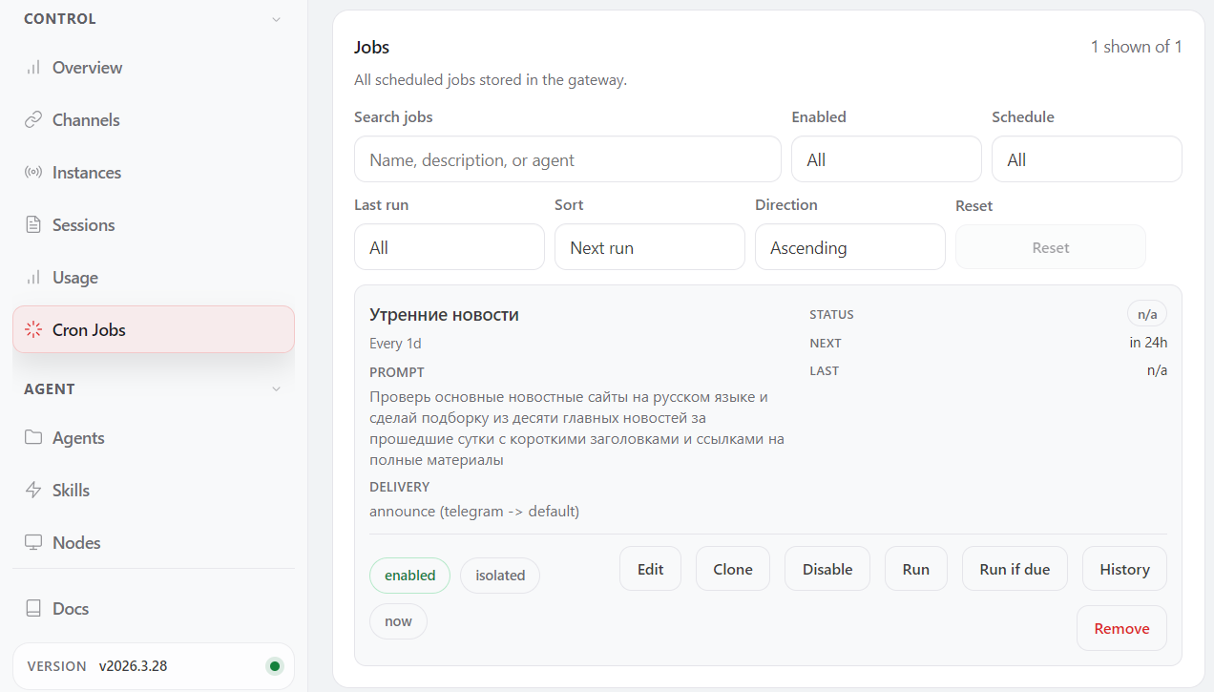Click the Channels link icon
Viewport: 1214px width, 692px height.
(34, 119)
